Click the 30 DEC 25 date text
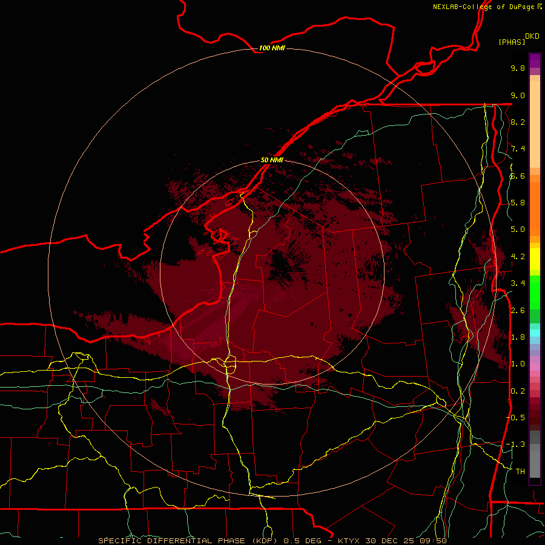545x545 pixels. [390, 541]
